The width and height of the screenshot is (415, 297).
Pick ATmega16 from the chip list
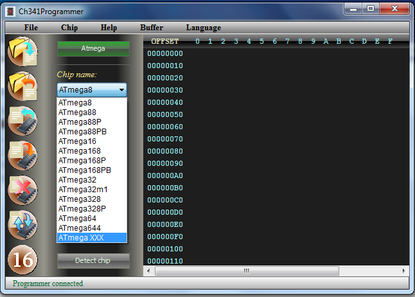point(92,141)
